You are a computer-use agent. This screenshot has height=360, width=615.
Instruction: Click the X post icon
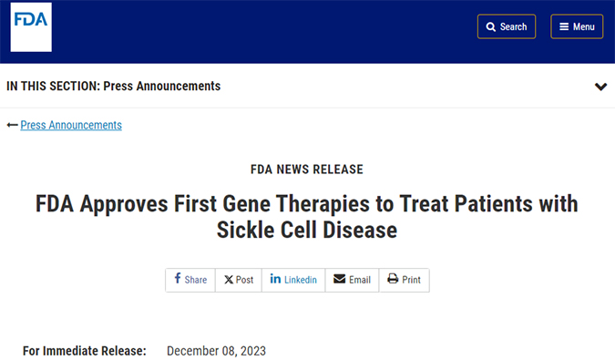[x=229, y=280]
